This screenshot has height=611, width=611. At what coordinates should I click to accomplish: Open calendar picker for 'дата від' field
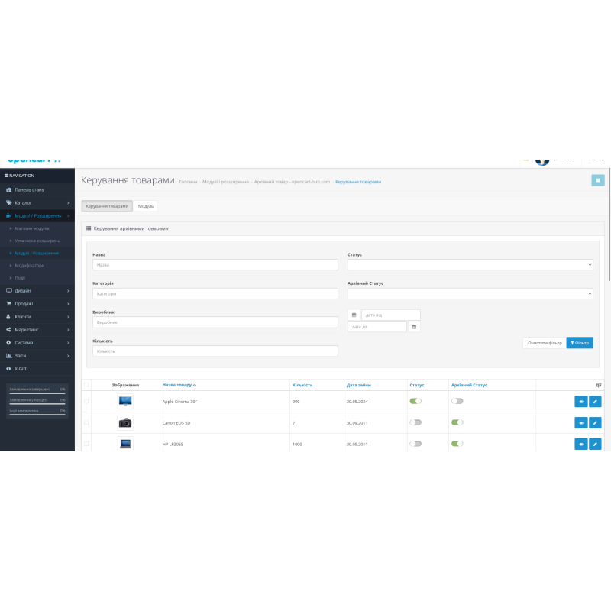354,315
